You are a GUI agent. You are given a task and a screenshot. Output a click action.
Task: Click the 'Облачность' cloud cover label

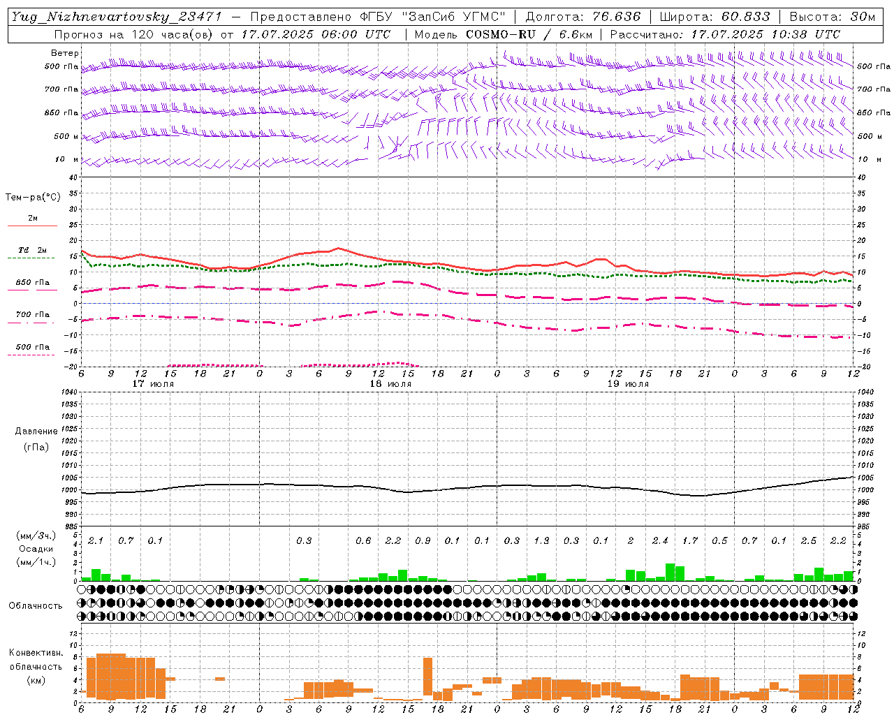[36, 605]
